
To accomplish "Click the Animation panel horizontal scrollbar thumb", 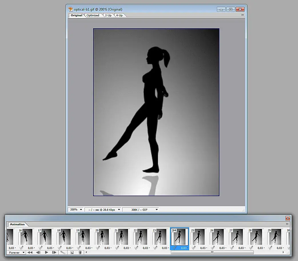I will pos(212,252).
